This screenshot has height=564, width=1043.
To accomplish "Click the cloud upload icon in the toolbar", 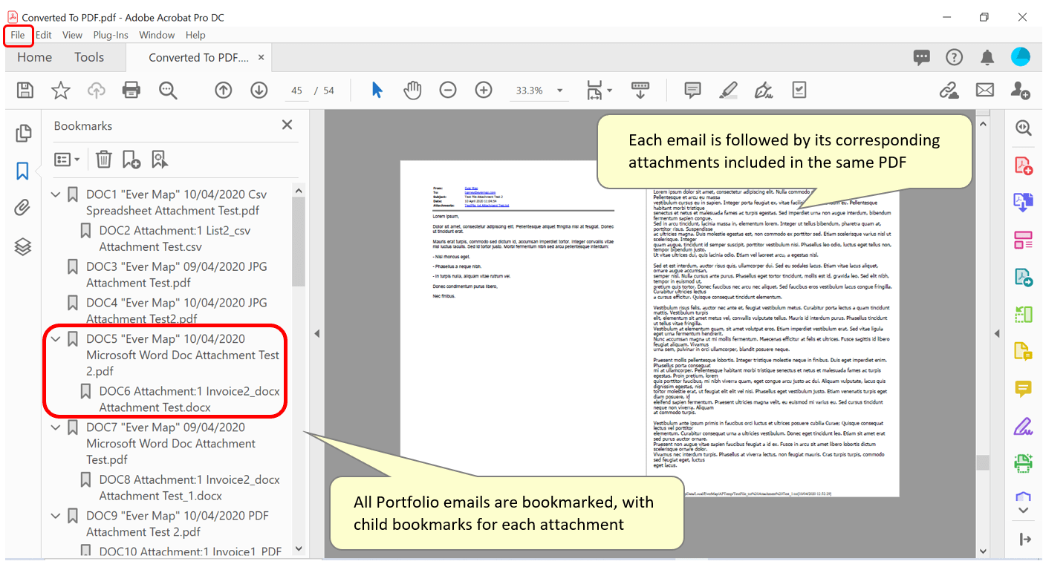I will tap(96, 91).
